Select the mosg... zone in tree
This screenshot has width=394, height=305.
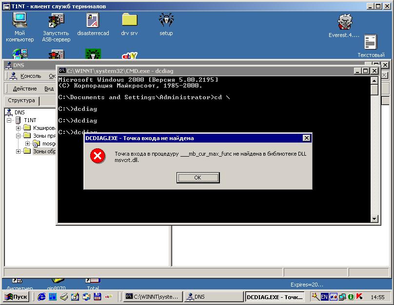coord(49,144)
